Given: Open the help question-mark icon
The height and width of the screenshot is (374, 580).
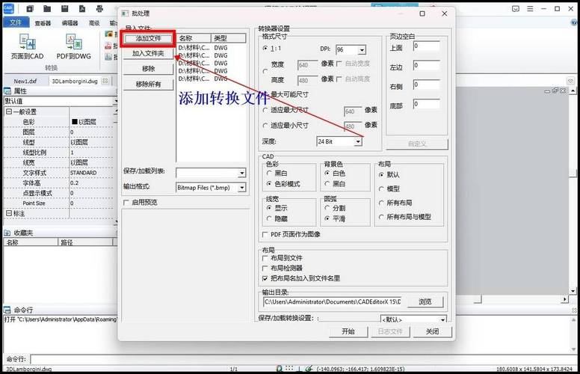Looking at the screenshot, I should (574, 22).
